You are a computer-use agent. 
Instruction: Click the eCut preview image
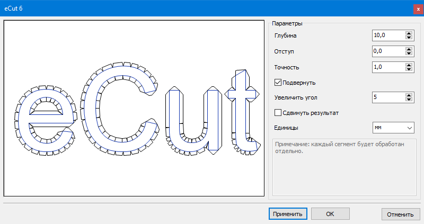tap(134, 108)
